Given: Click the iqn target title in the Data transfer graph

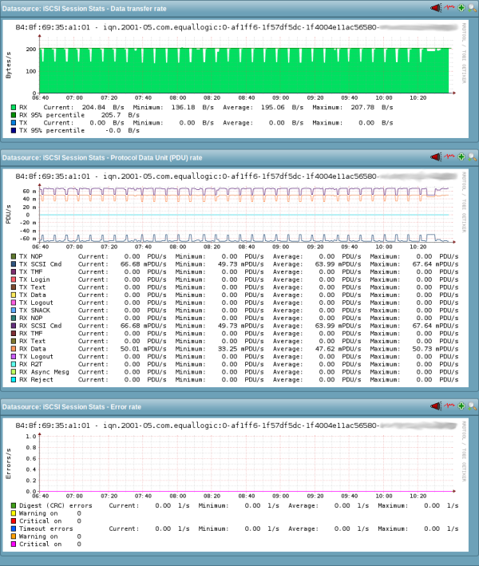Looking at the screenshot, I should pos(196,27).
